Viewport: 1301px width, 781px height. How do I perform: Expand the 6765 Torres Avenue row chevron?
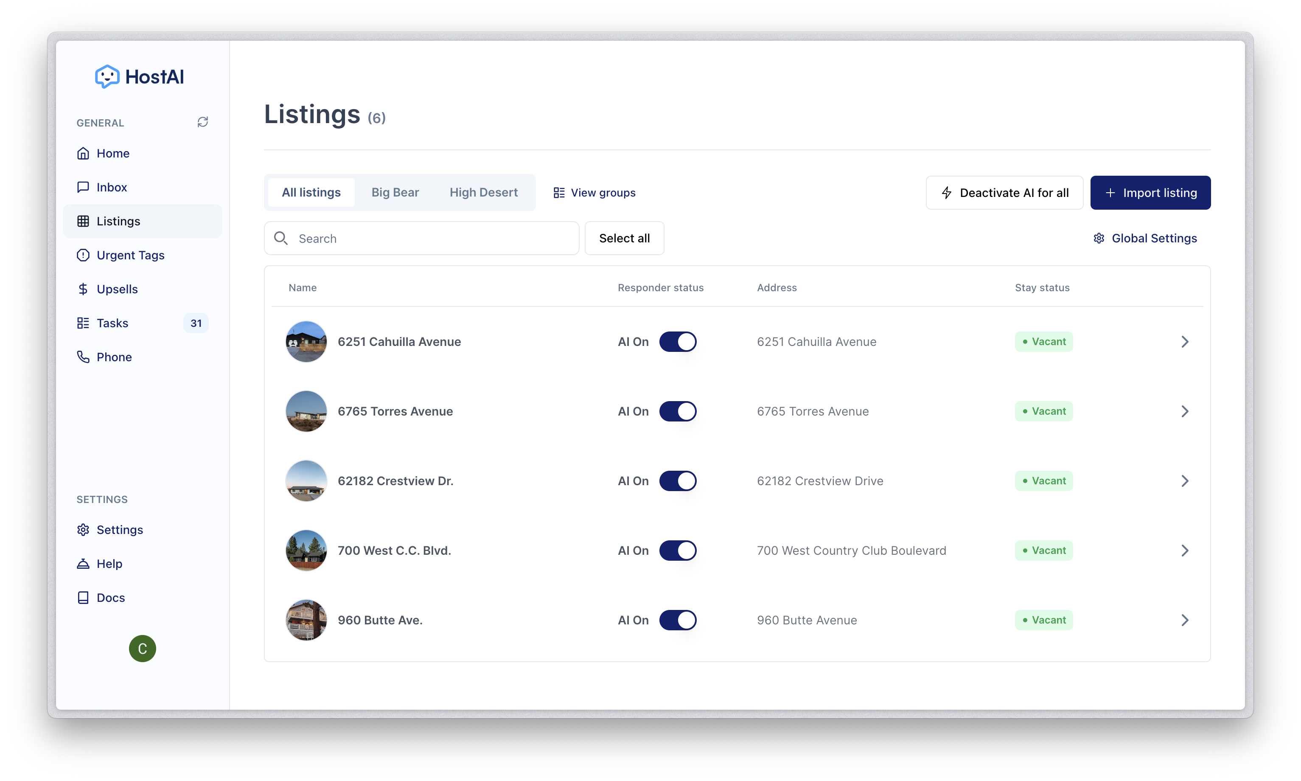tap(1184, 412)
